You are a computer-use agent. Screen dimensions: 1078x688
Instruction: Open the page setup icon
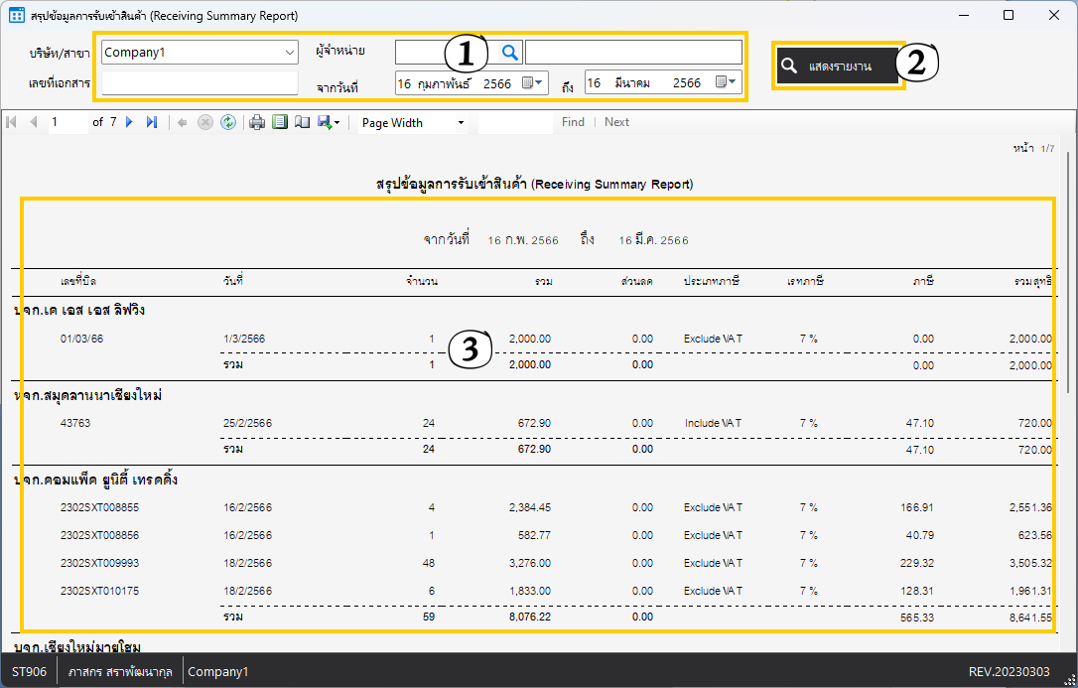(302, 122)
